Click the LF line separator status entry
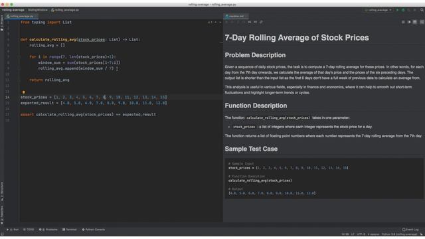Viewport: 425px width, 239px height. (x=353, y=234)
